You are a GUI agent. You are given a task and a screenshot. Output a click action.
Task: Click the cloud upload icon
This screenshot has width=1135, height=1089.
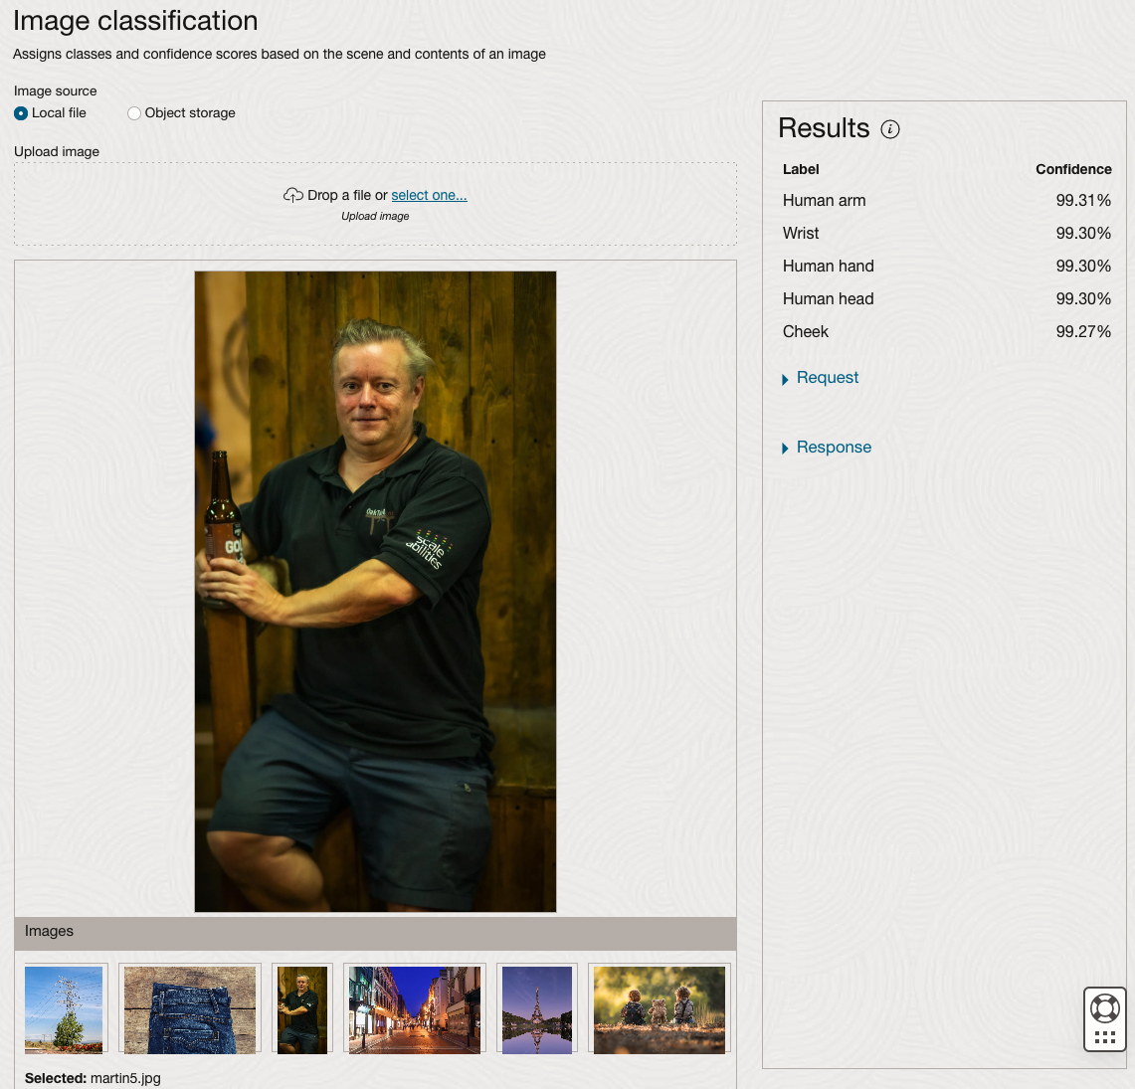coord(292,196)
